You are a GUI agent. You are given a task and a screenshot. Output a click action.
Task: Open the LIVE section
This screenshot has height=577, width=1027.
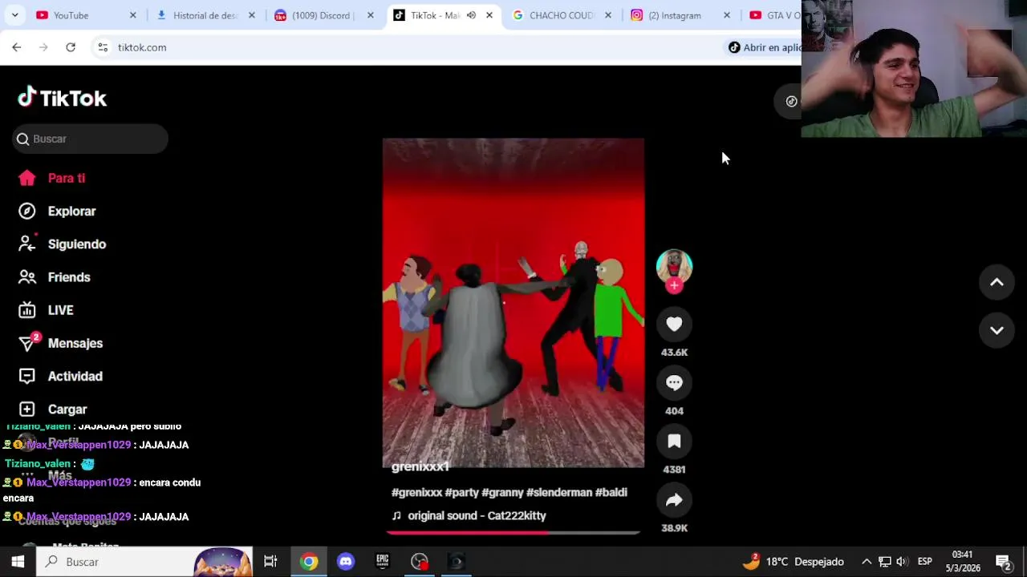tap(46, 310)
